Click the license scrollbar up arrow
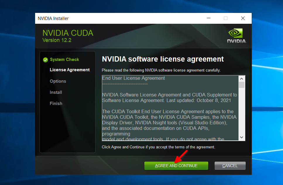 coord(242,79)
